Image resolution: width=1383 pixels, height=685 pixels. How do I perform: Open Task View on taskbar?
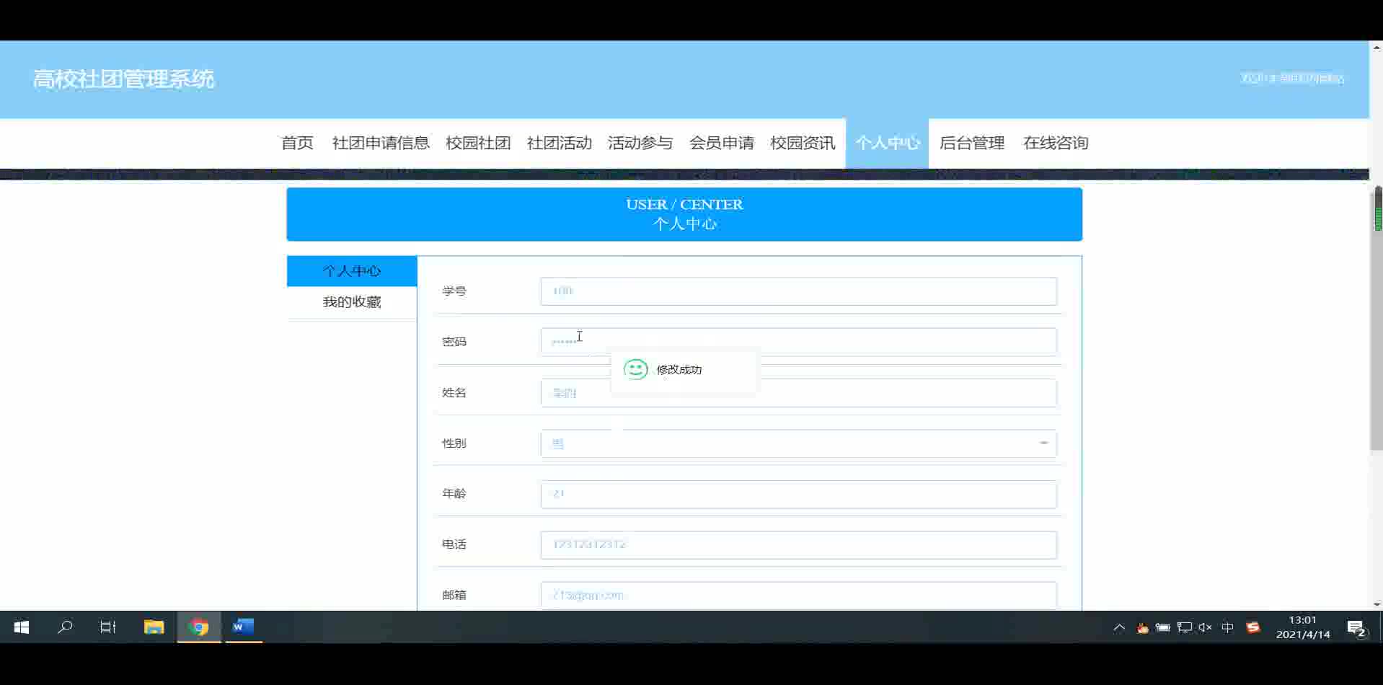tap(108, 627)
